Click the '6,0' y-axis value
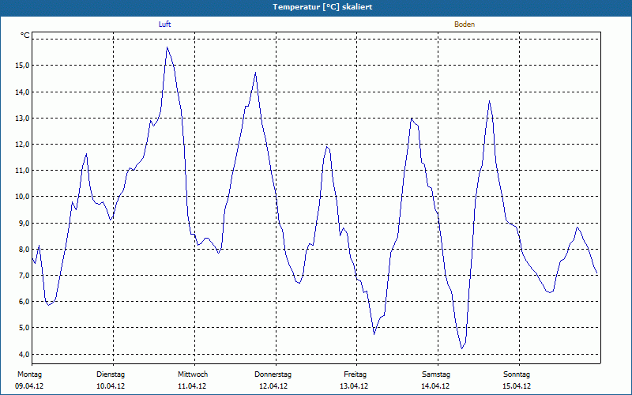 (24, 302)
